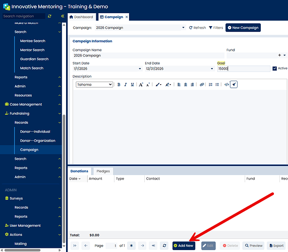Switch to the Dashboard tab
Screen dimensions: 288x252
(82, 17)
